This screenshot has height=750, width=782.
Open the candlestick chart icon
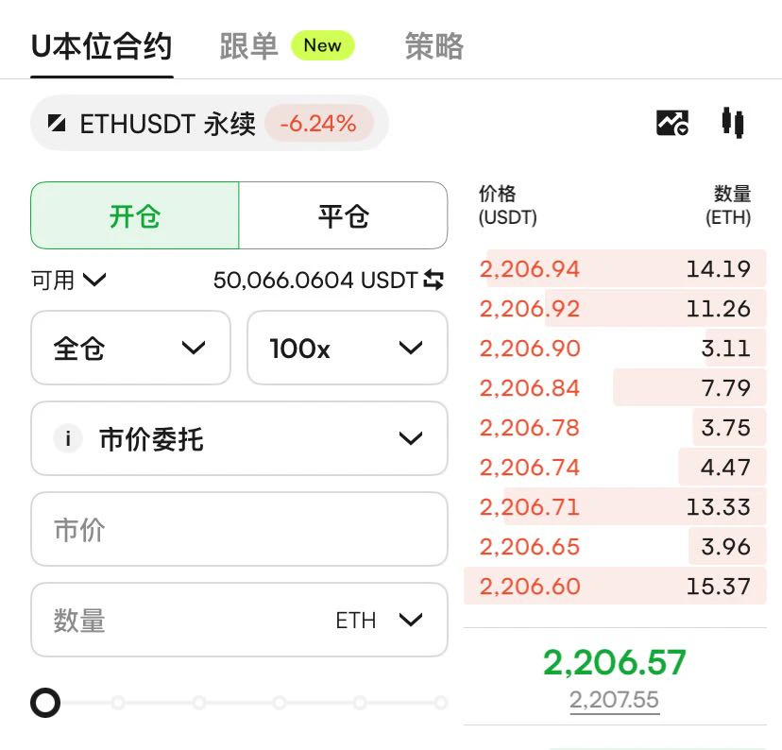[x=733, y=123]
